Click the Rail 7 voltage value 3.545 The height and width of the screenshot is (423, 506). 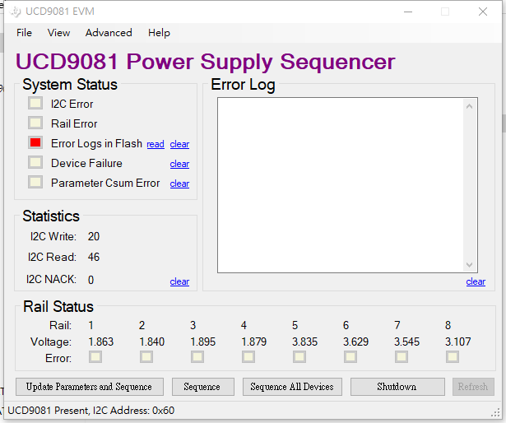pyautogui.click(x=407, y=342)
